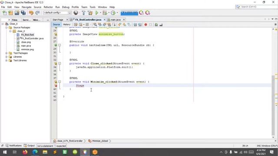Expand the Test Packages node
This screenshot has height=156, width=278.
(7, 53)
